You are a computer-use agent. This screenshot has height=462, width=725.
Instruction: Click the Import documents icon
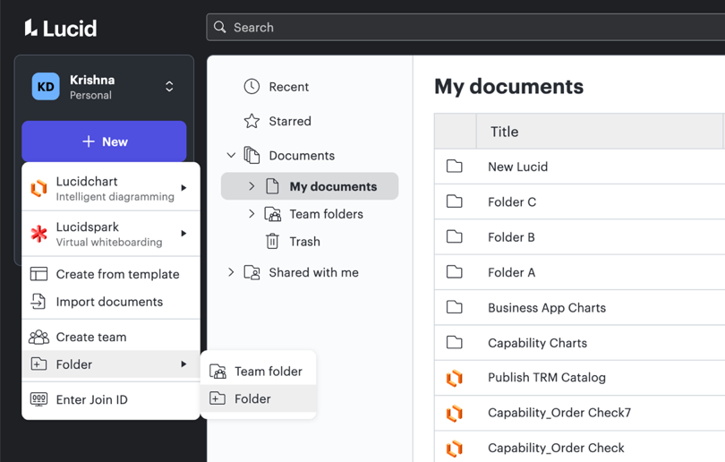(x=38, y=302)
